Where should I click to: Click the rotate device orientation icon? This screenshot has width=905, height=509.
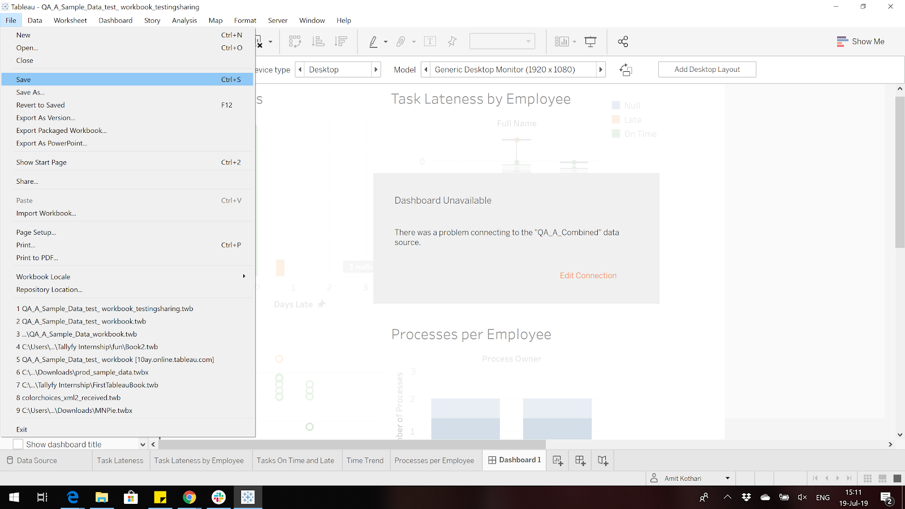(x=626, y=70)
